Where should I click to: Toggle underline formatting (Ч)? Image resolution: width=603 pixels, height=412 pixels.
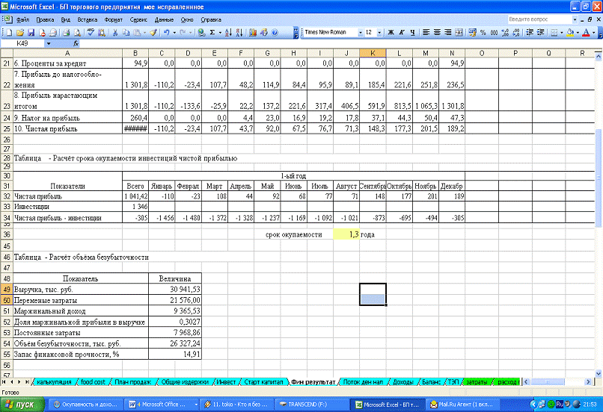click(411, 33)
